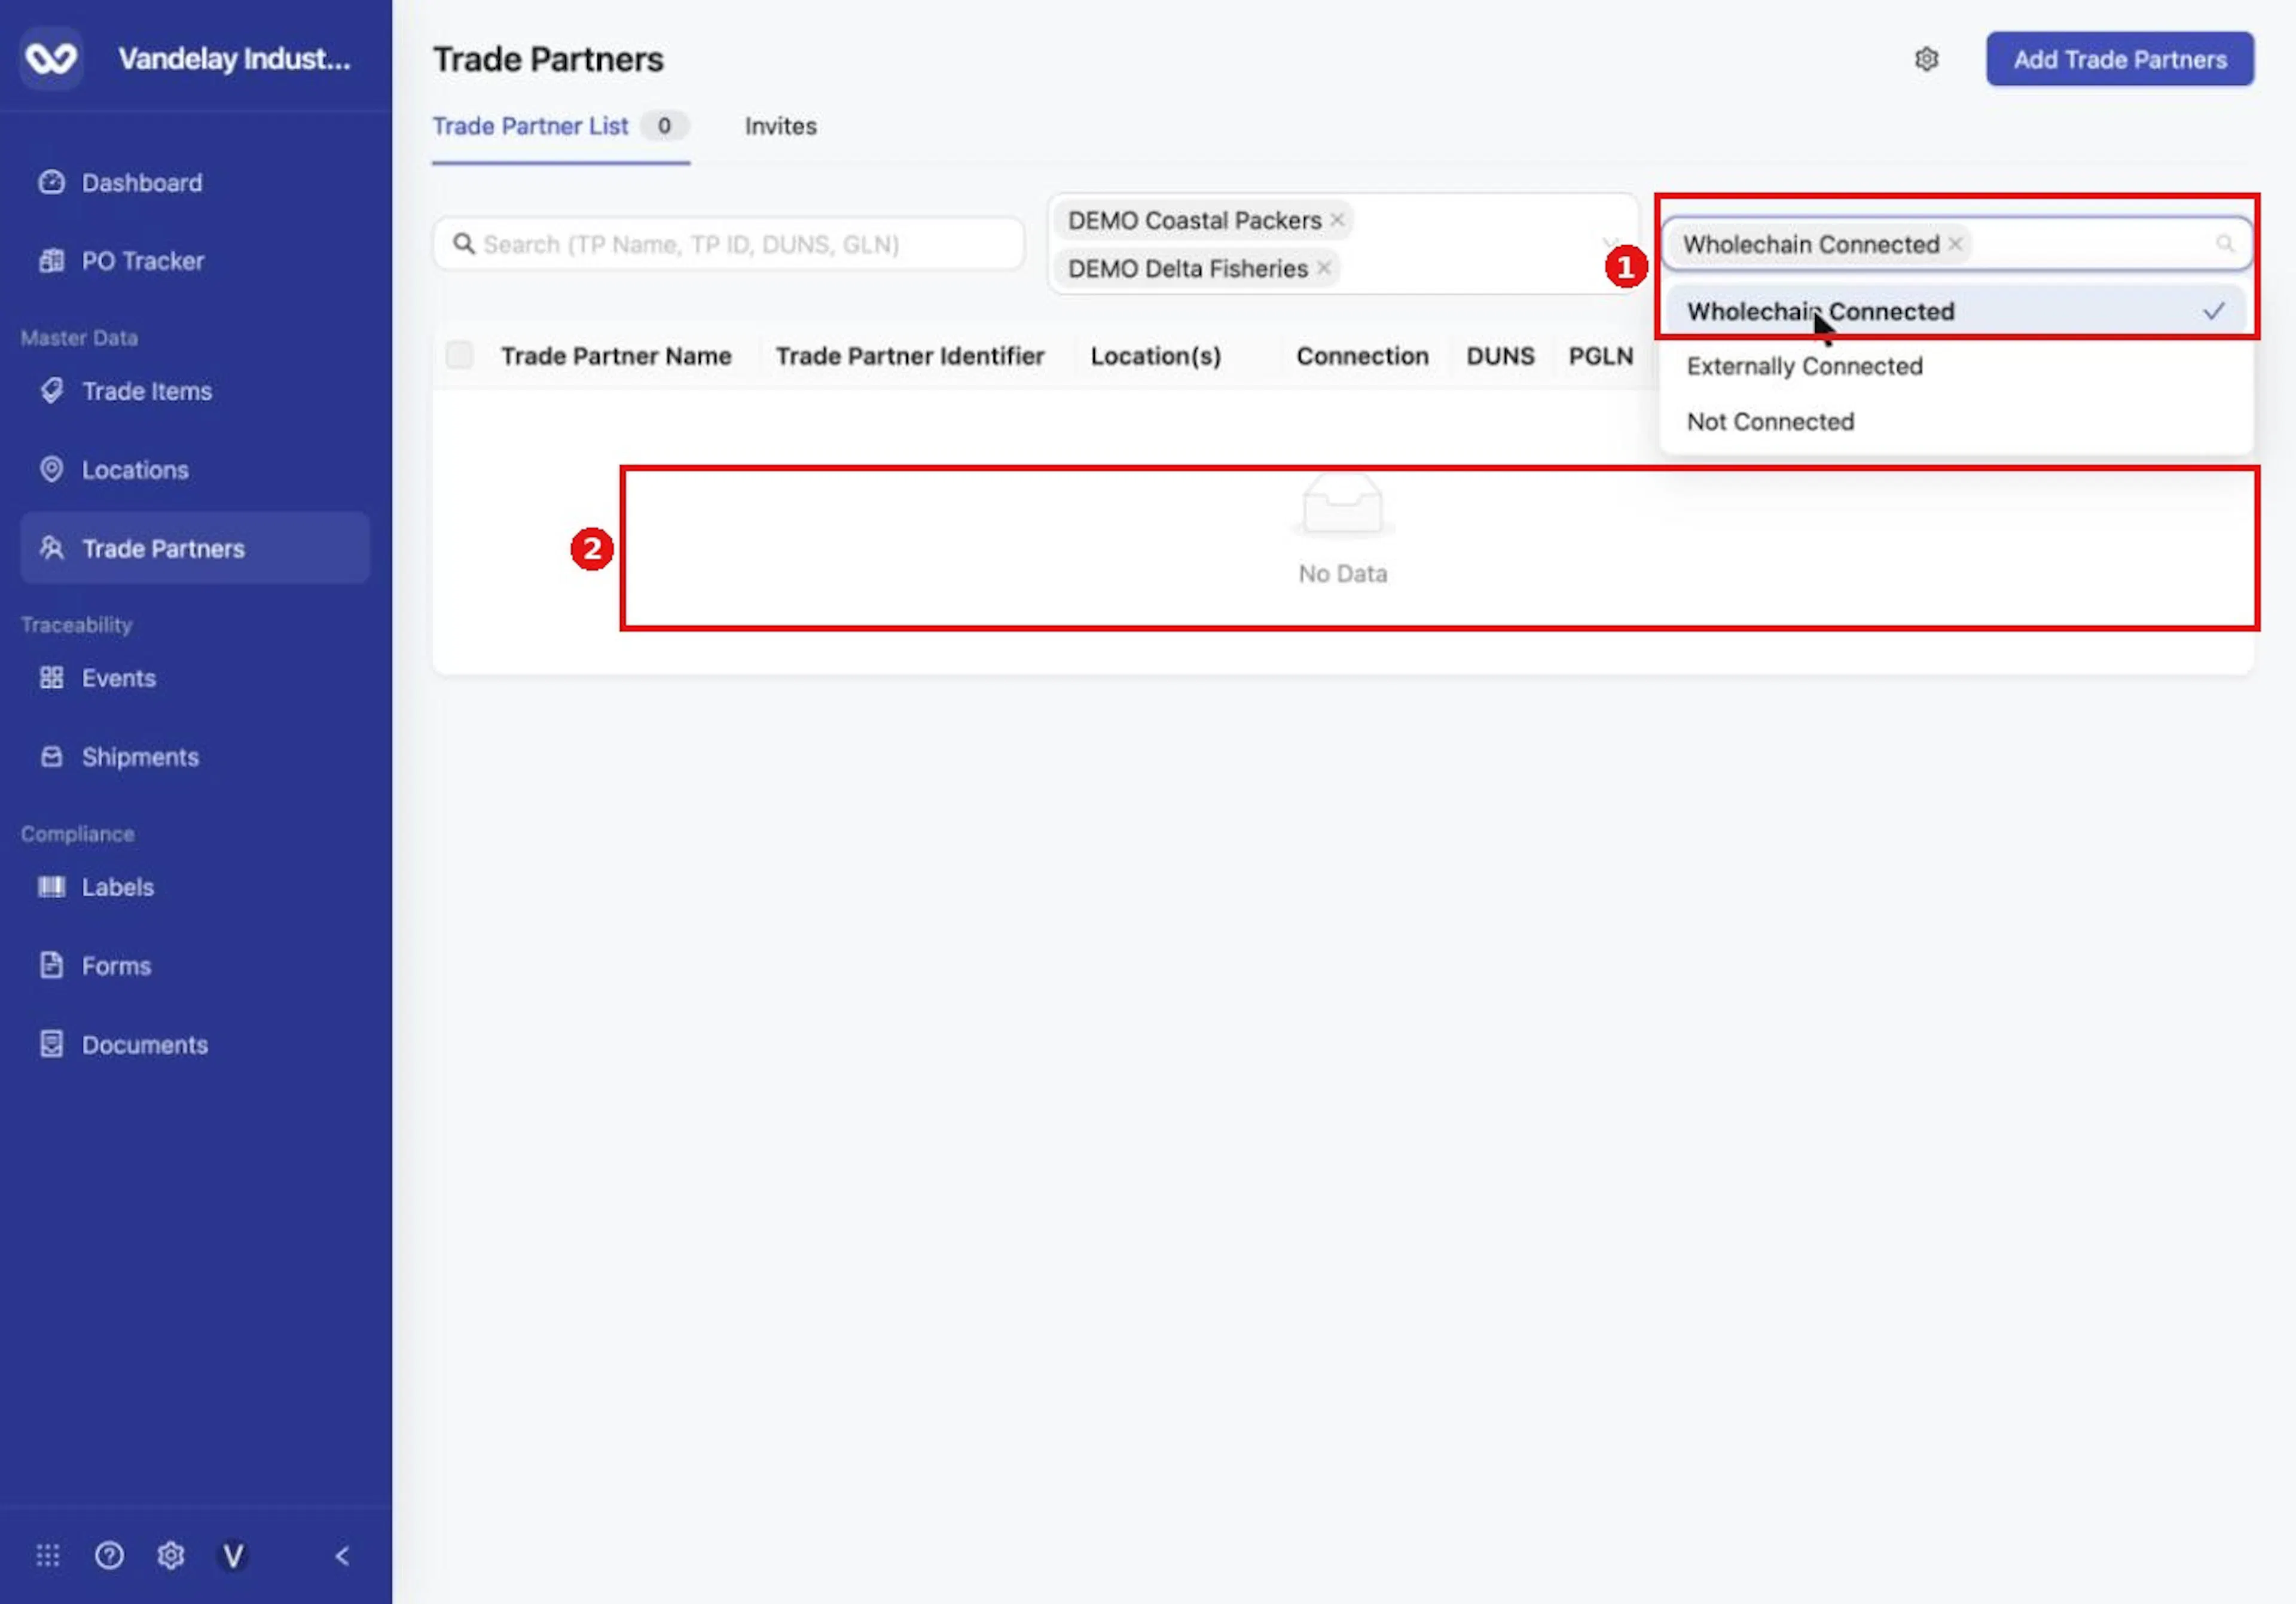Click the PGLN column header

click(x=1600, y=356)
